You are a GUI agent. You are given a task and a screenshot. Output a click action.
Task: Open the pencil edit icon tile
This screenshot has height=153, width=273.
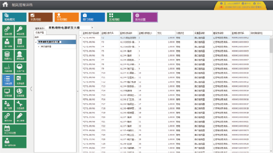coord(20,117)
